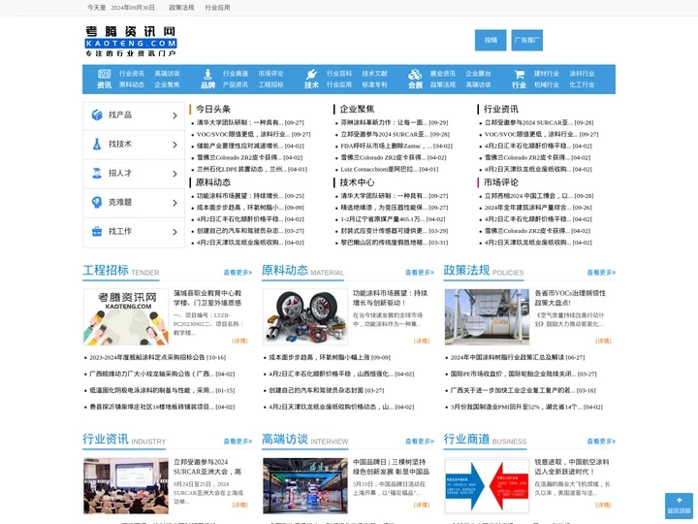Screen dimensions: 698x524
Task: Open 查看更多 for the 工程招标 section
Action: click(238, 273)
